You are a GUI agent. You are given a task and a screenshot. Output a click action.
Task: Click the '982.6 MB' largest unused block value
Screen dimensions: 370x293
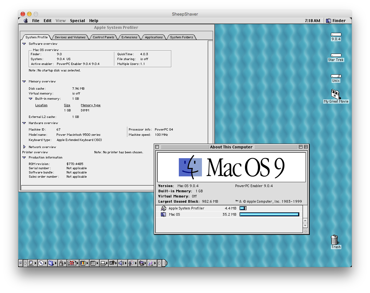pyautogui.click(x=210, y=201)
